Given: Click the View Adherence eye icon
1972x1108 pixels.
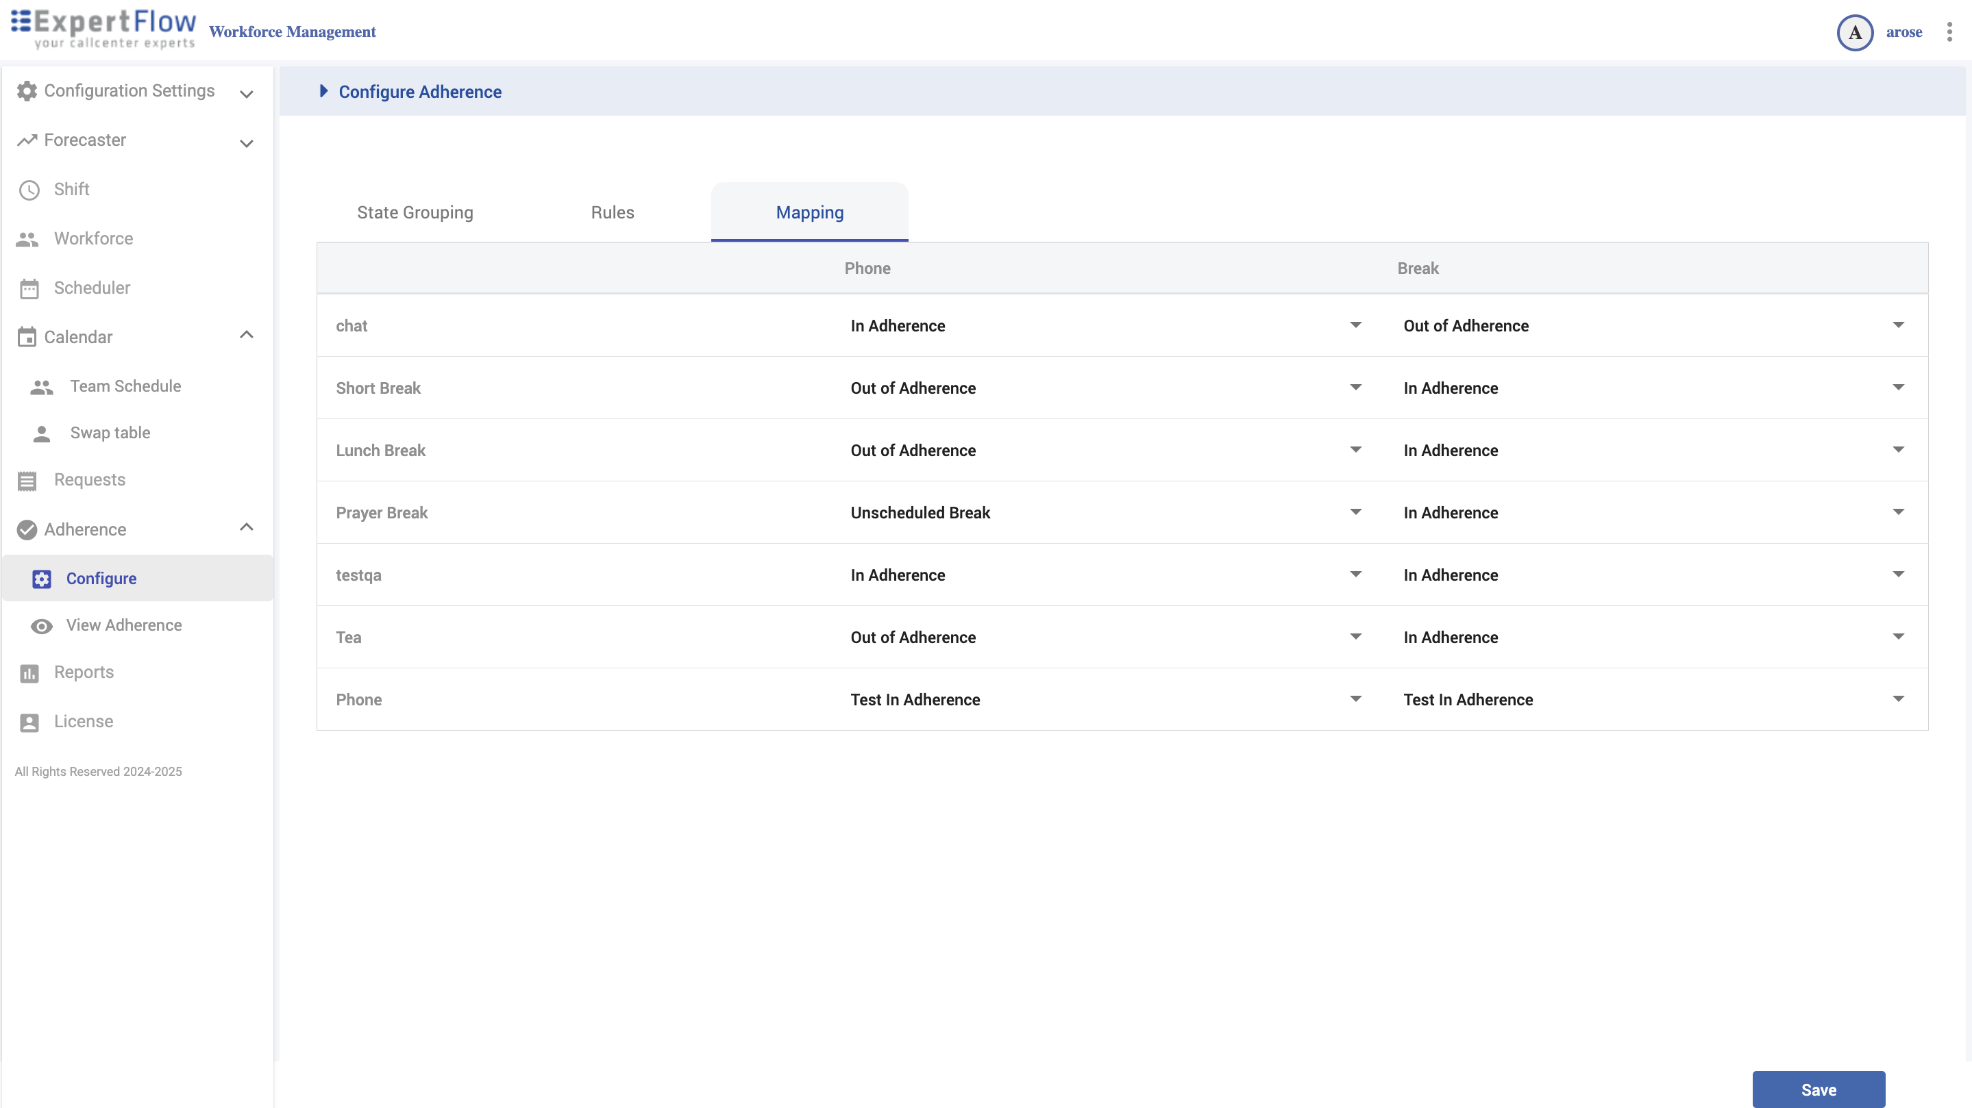Looking at the screenshot, I should pyautogui.click(x=41, y=626).
